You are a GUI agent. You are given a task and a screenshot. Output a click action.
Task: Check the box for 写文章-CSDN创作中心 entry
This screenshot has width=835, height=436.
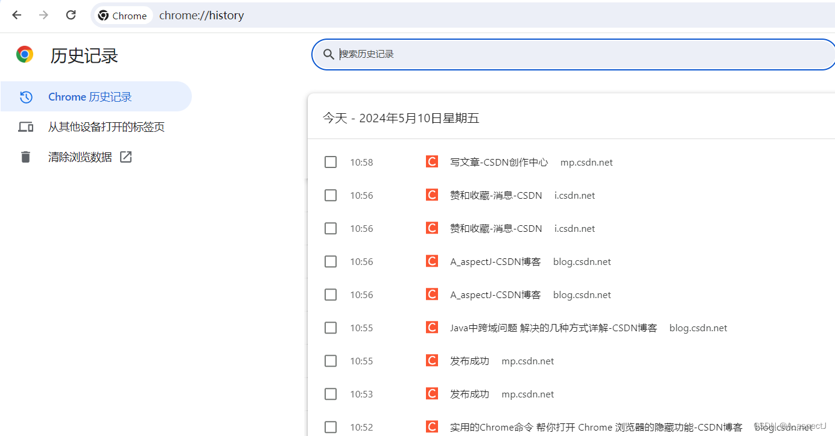coord(331,162)
